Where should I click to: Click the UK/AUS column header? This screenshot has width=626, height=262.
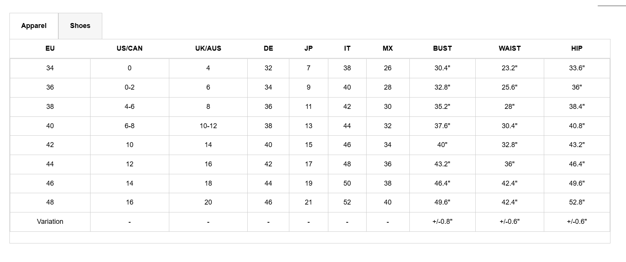coord(208,48)
